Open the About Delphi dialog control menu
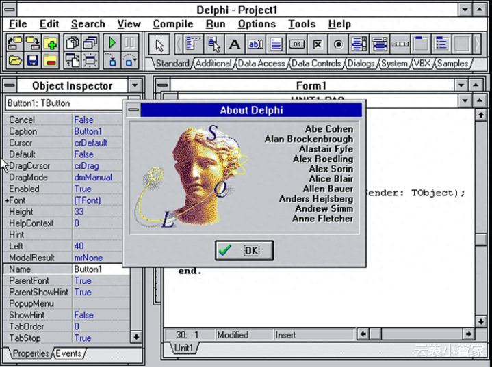The width and height of the screenshot is (492, 367). (133, 110)
